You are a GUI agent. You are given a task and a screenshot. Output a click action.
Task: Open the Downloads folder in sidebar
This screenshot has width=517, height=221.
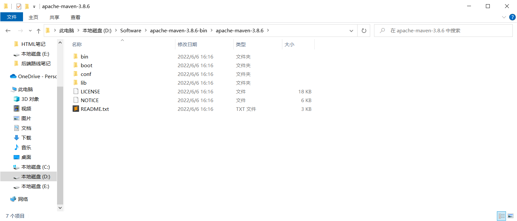pos(26,138)
